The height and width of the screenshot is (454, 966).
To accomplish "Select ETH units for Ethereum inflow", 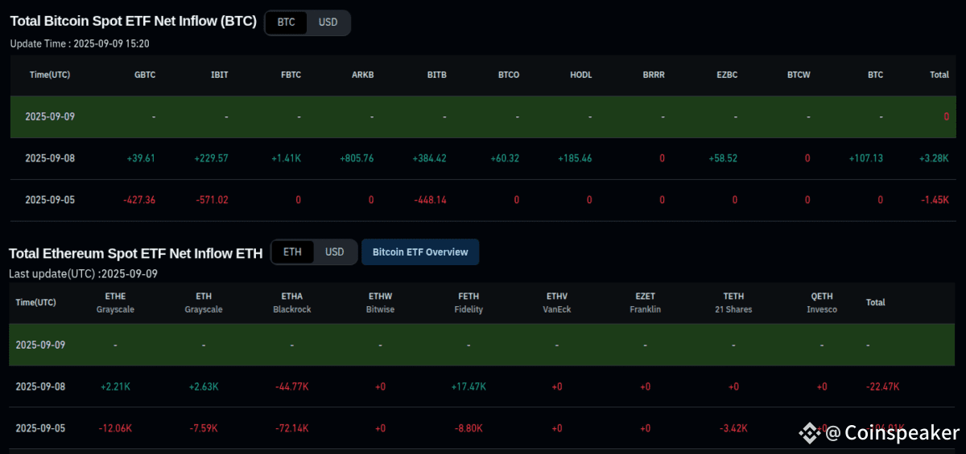I will tap(292, 252).
